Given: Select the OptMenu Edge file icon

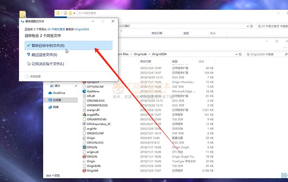Looking at the screenshot, I should coord(84,91).
